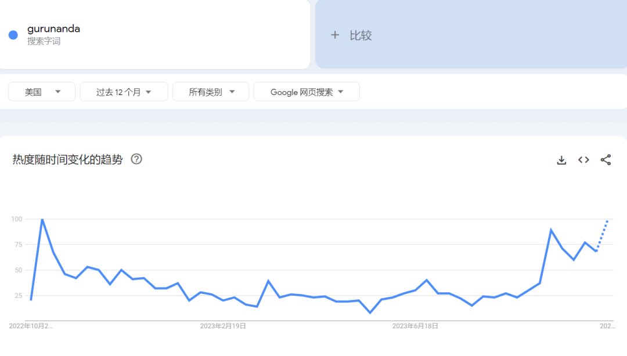Click the 2022年10月 start date label
627x356 pixels.
[31, 326]
